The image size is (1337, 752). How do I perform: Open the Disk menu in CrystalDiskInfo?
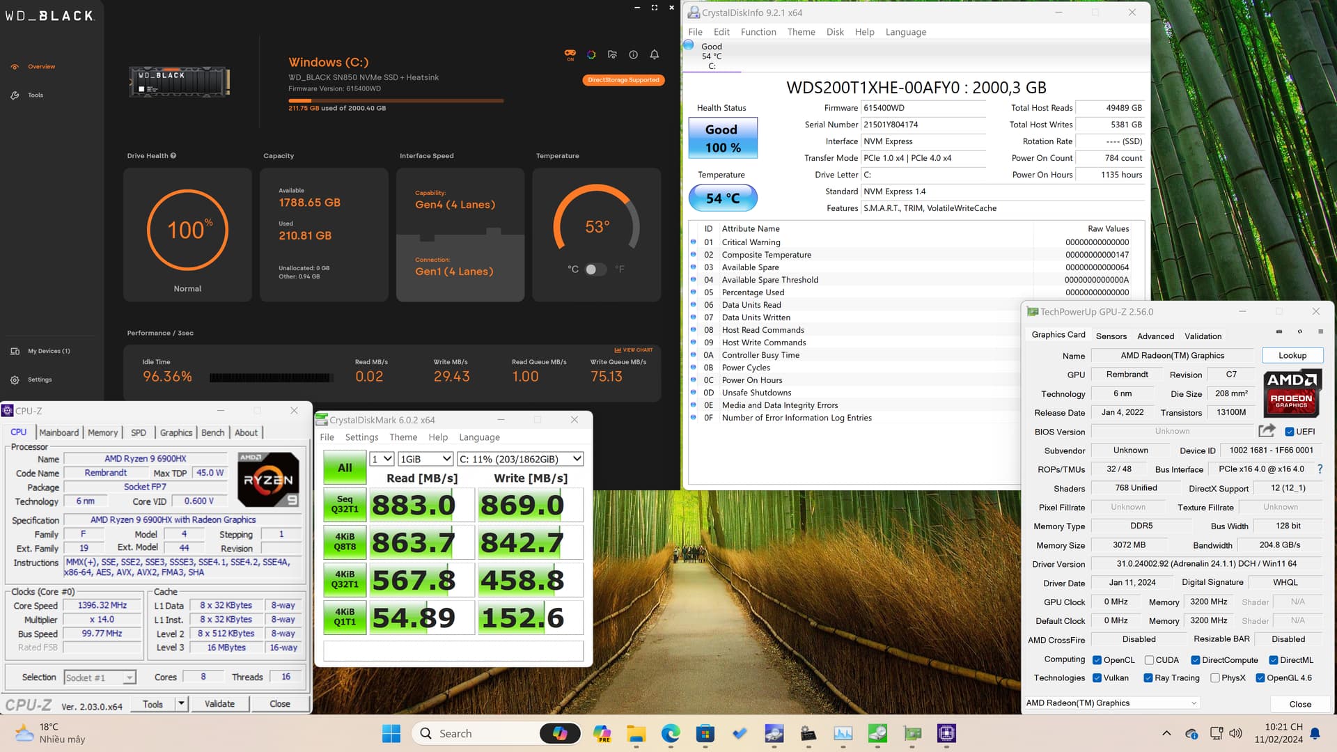(x=835, y=32)
